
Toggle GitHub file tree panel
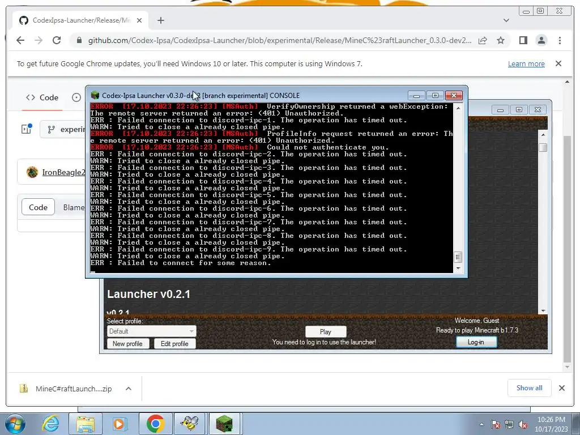(x=26, y=129)
